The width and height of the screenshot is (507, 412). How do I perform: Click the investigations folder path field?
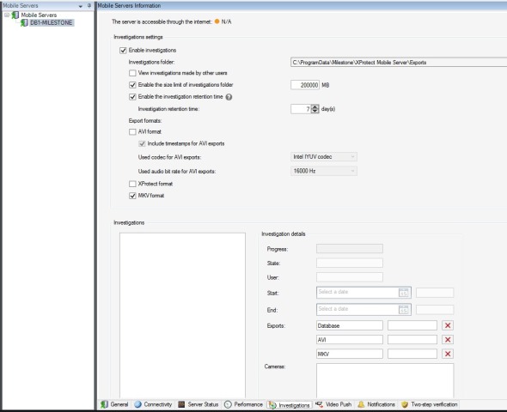pos(399,63)
